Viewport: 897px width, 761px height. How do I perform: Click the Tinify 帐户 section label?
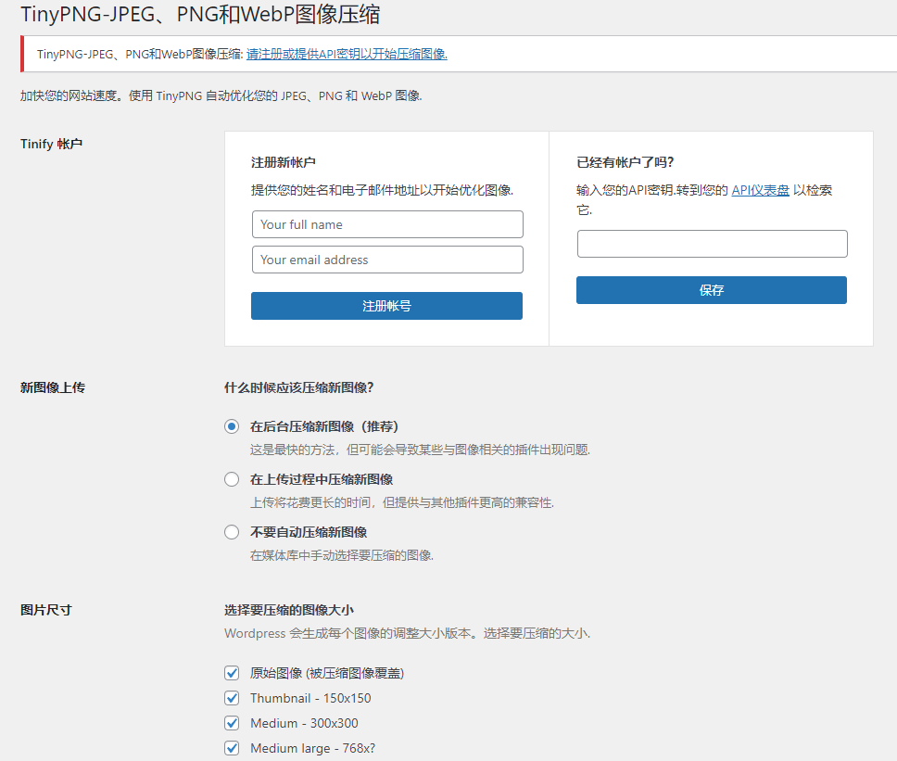pos(52,145)
